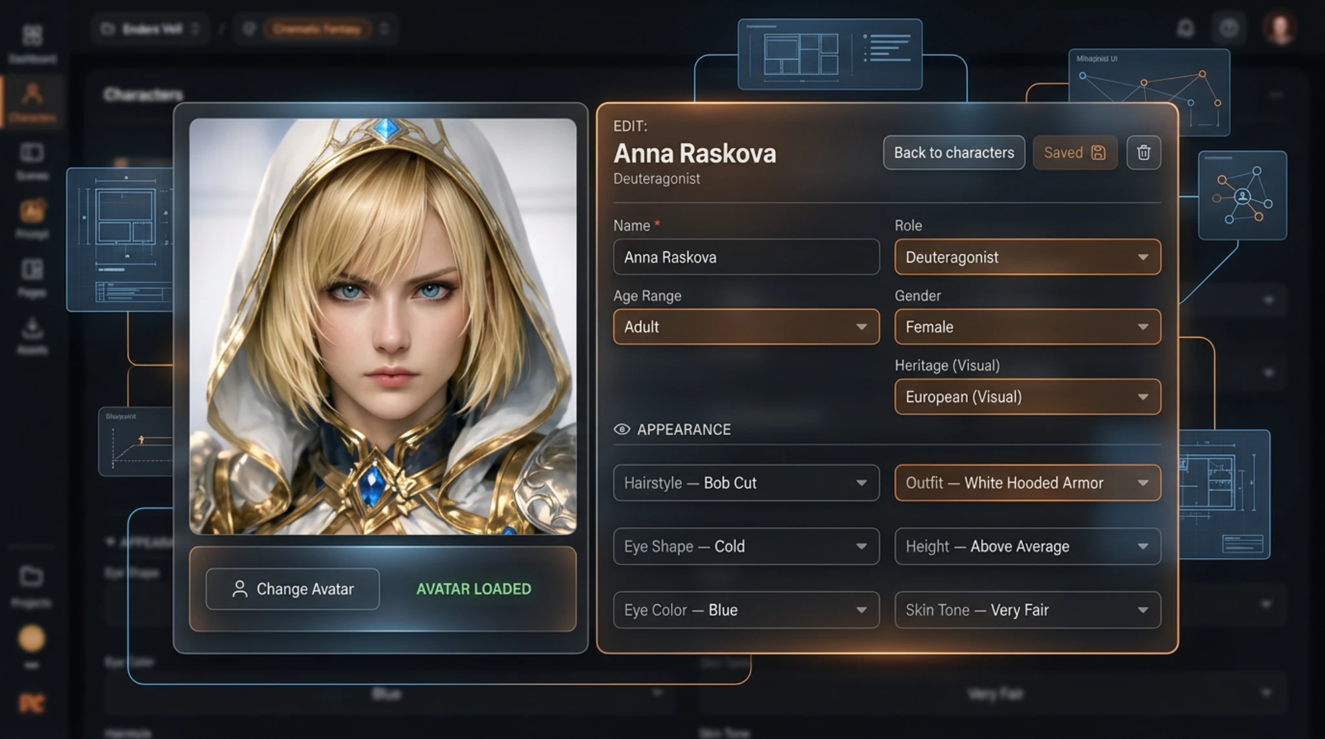Toggle the Appearance section visibility eye

(622, 429)
